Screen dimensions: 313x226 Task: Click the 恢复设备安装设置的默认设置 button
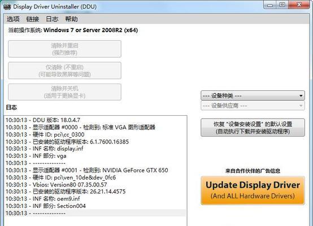pos(253,128)
